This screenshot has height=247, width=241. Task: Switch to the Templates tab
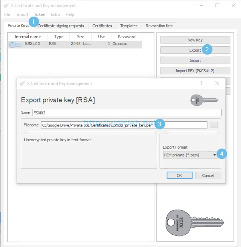pos(129,26)
